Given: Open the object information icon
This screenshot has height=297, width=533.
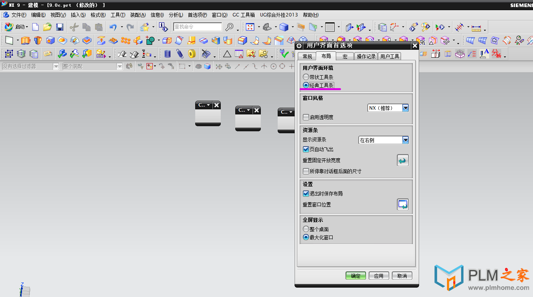Looking at the screenshot, I should click(x=163, y=27).
